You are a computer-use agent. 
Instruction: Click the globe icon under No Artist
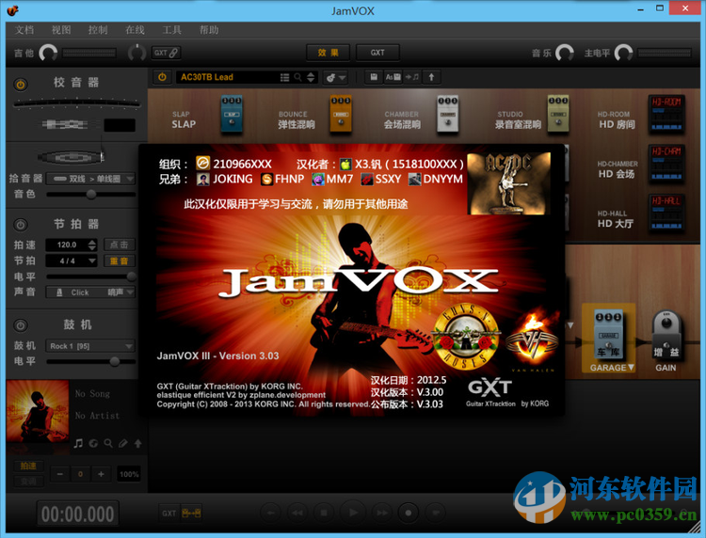(x=93, y=444)
